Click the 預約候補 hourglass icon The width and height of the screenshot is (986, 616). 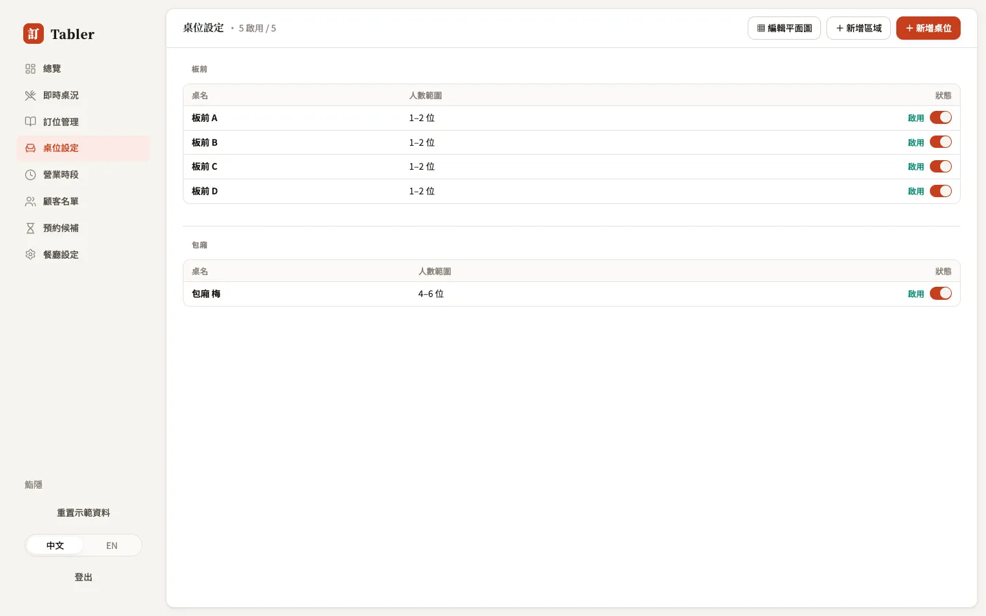coord(30,228)
